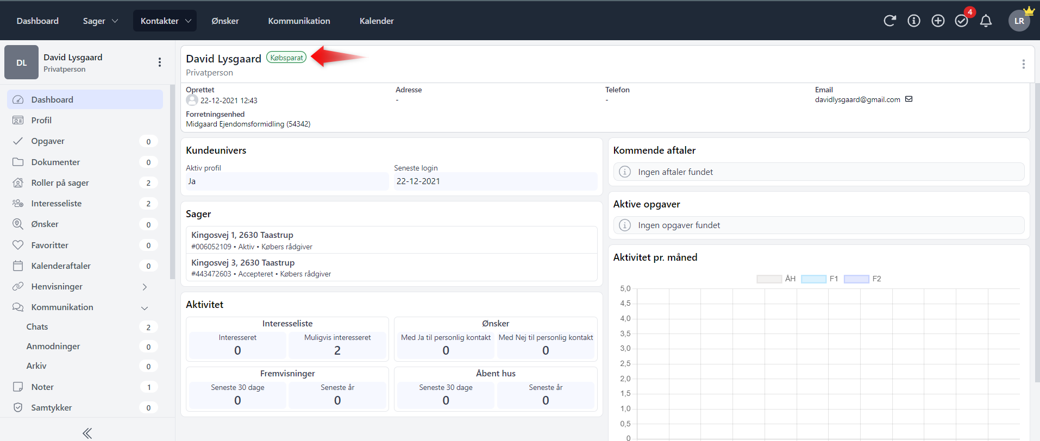Collapse sidebar with double chevron icon
The image size is (1040, 441).
(x=87, y=433)
